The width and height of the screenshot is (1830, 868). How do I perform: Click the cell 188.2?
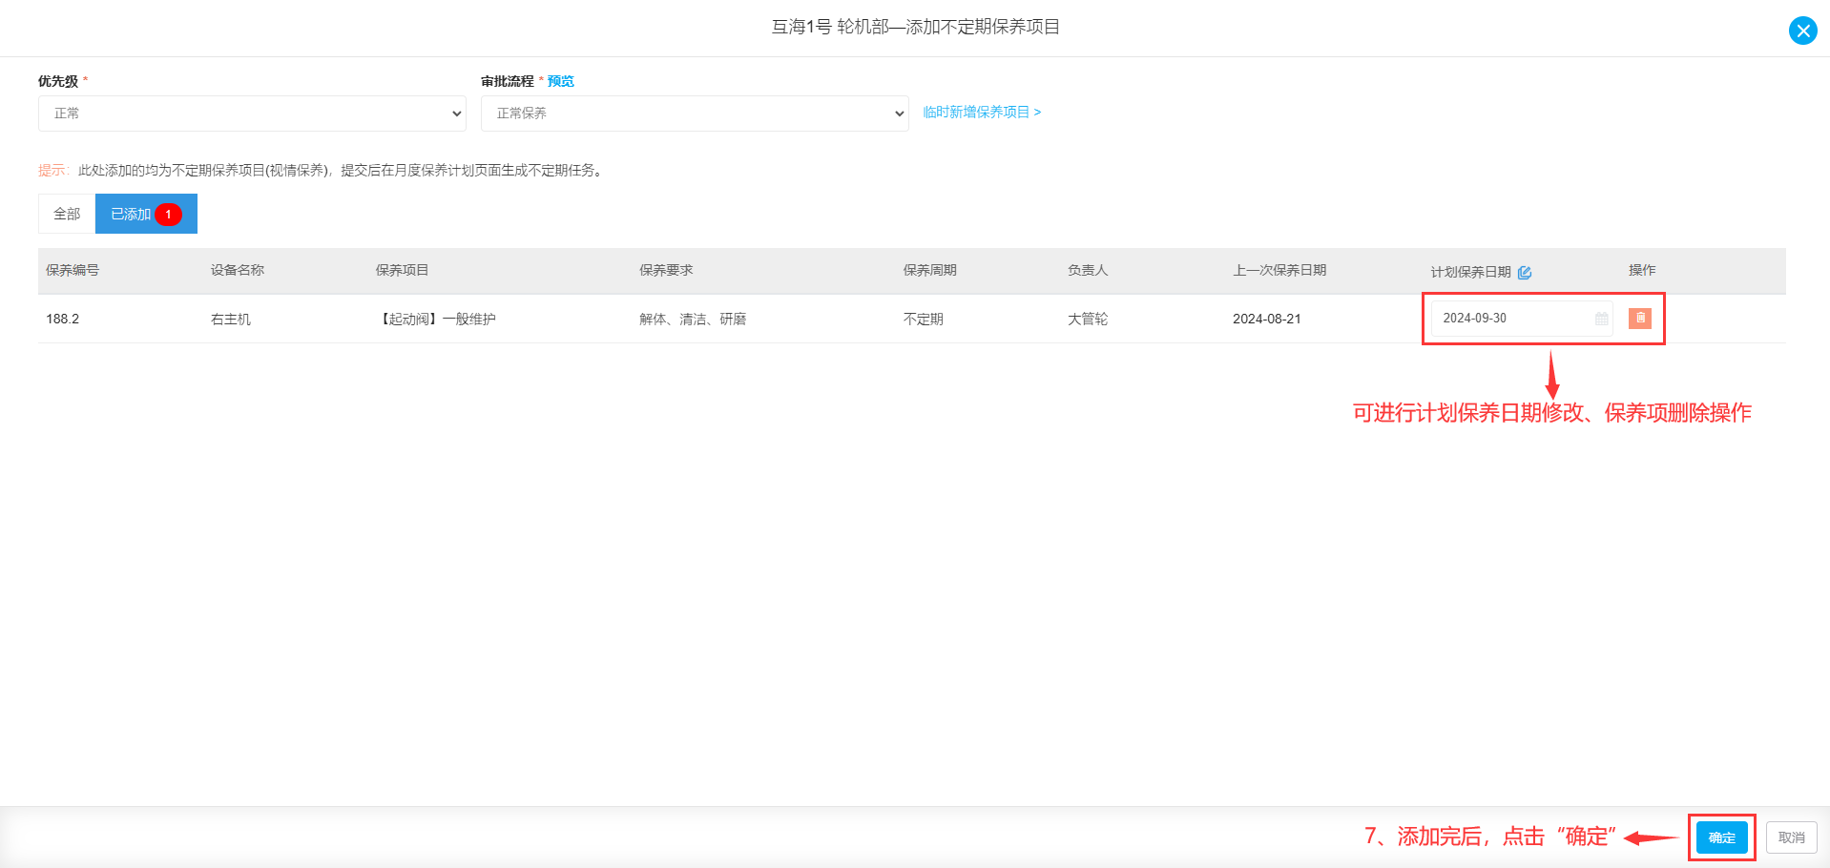click(x=63, y=319)
